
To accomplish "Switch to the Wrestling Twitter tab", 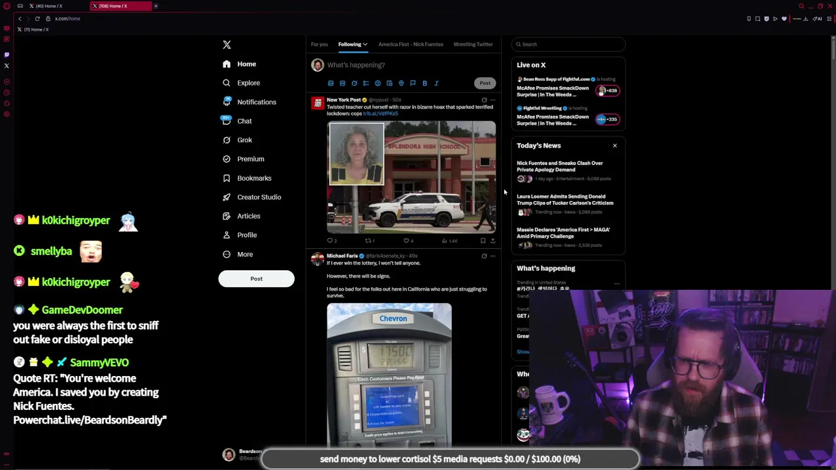I will tap(473, 44).
